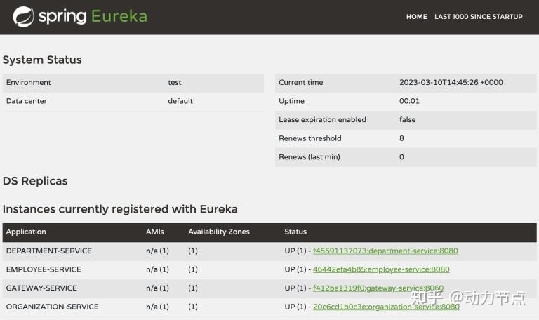Click the DS Replicas heading
Image resolution: width=539 pixels, height=320 pixels.
pyautogui.click(x=35, y=181)
